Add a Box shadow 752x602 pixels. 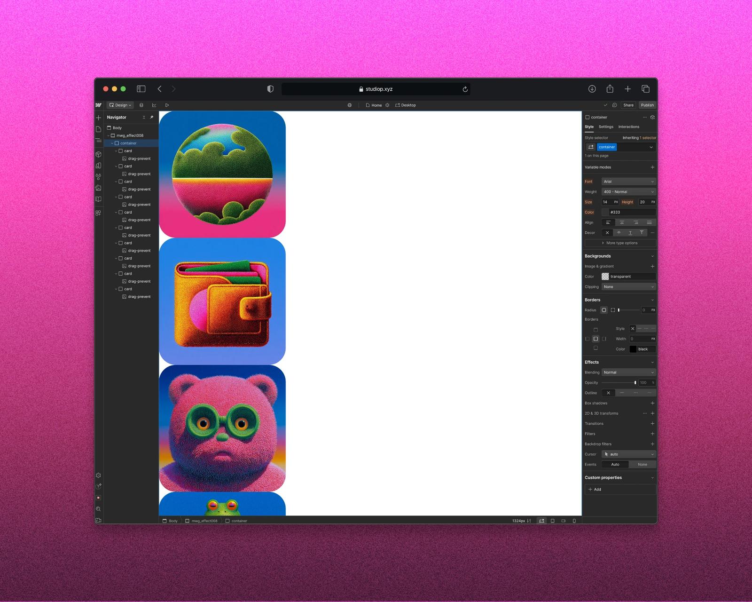pos(652,403)
